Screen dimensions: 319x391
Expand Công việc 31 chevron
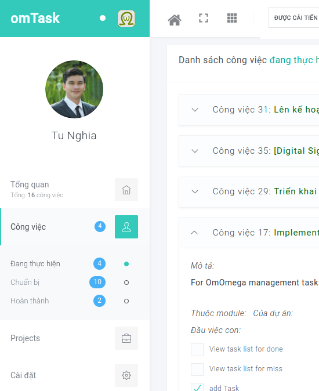(x=195, y=110)
